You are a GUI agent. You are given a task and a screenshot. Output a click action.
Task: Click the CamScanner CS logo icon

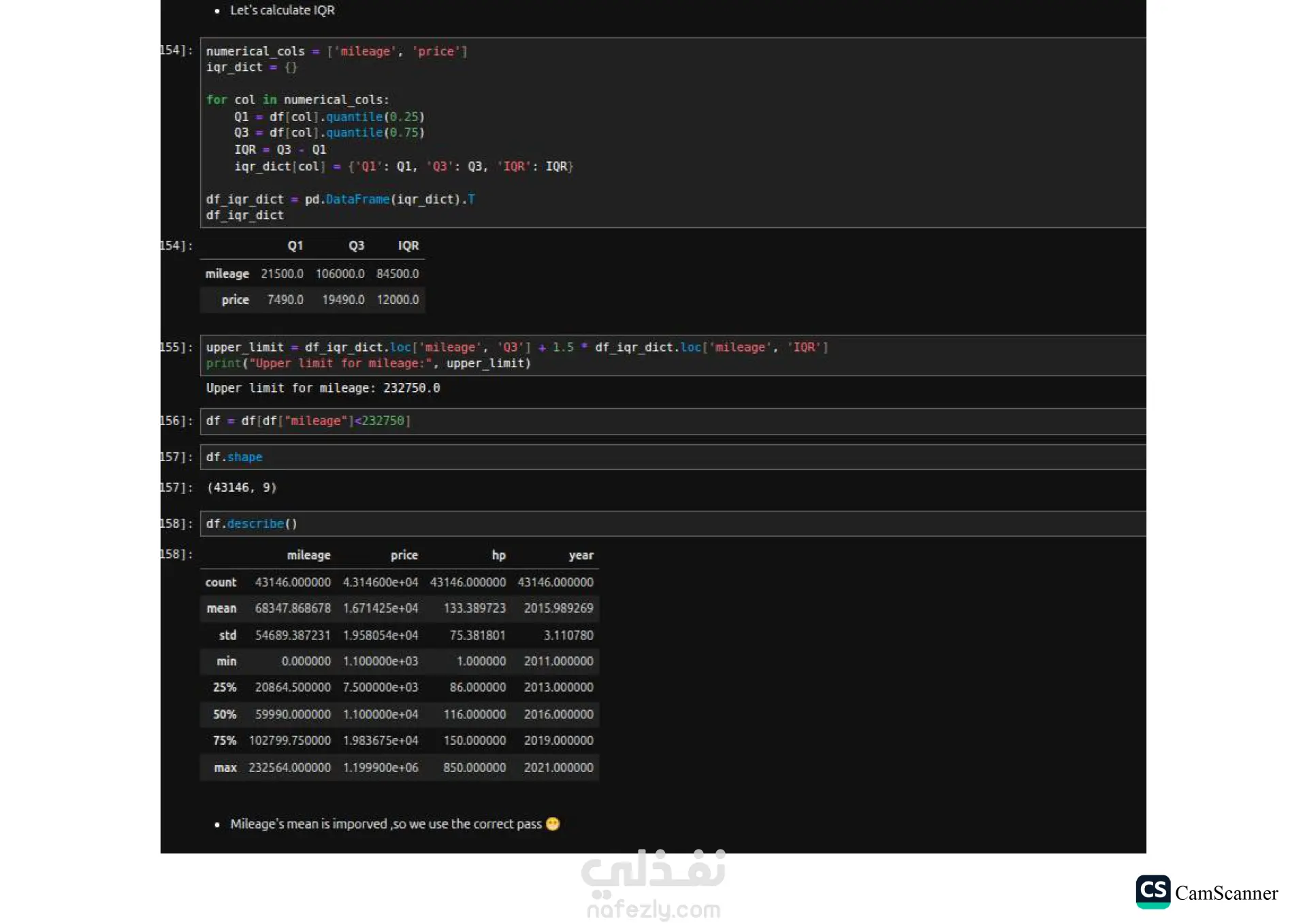click(x=1152, y=891)
